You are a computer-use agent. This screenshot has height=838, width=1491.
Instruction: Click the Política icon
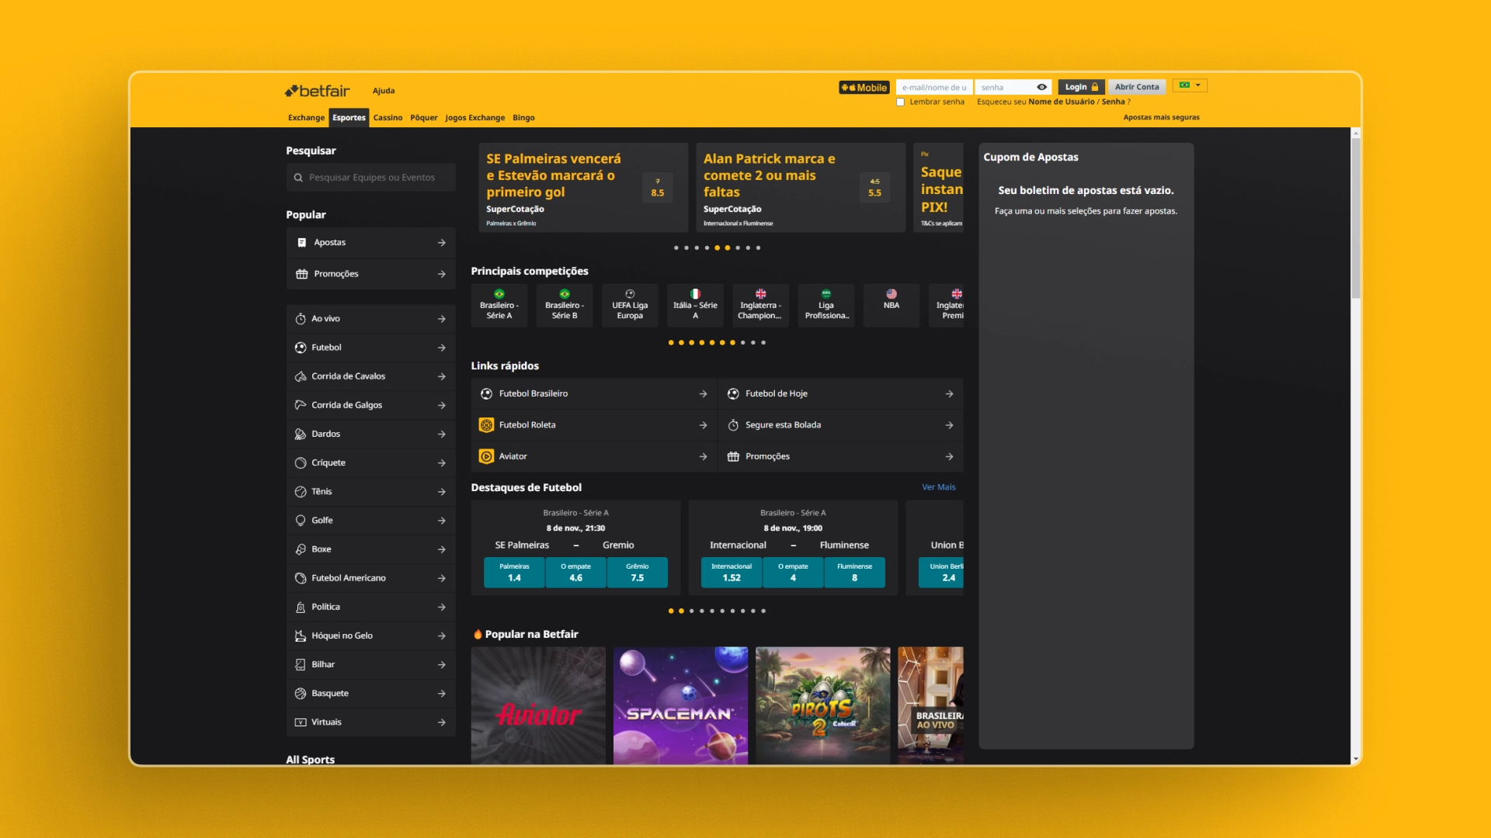(x=301, y=607)
